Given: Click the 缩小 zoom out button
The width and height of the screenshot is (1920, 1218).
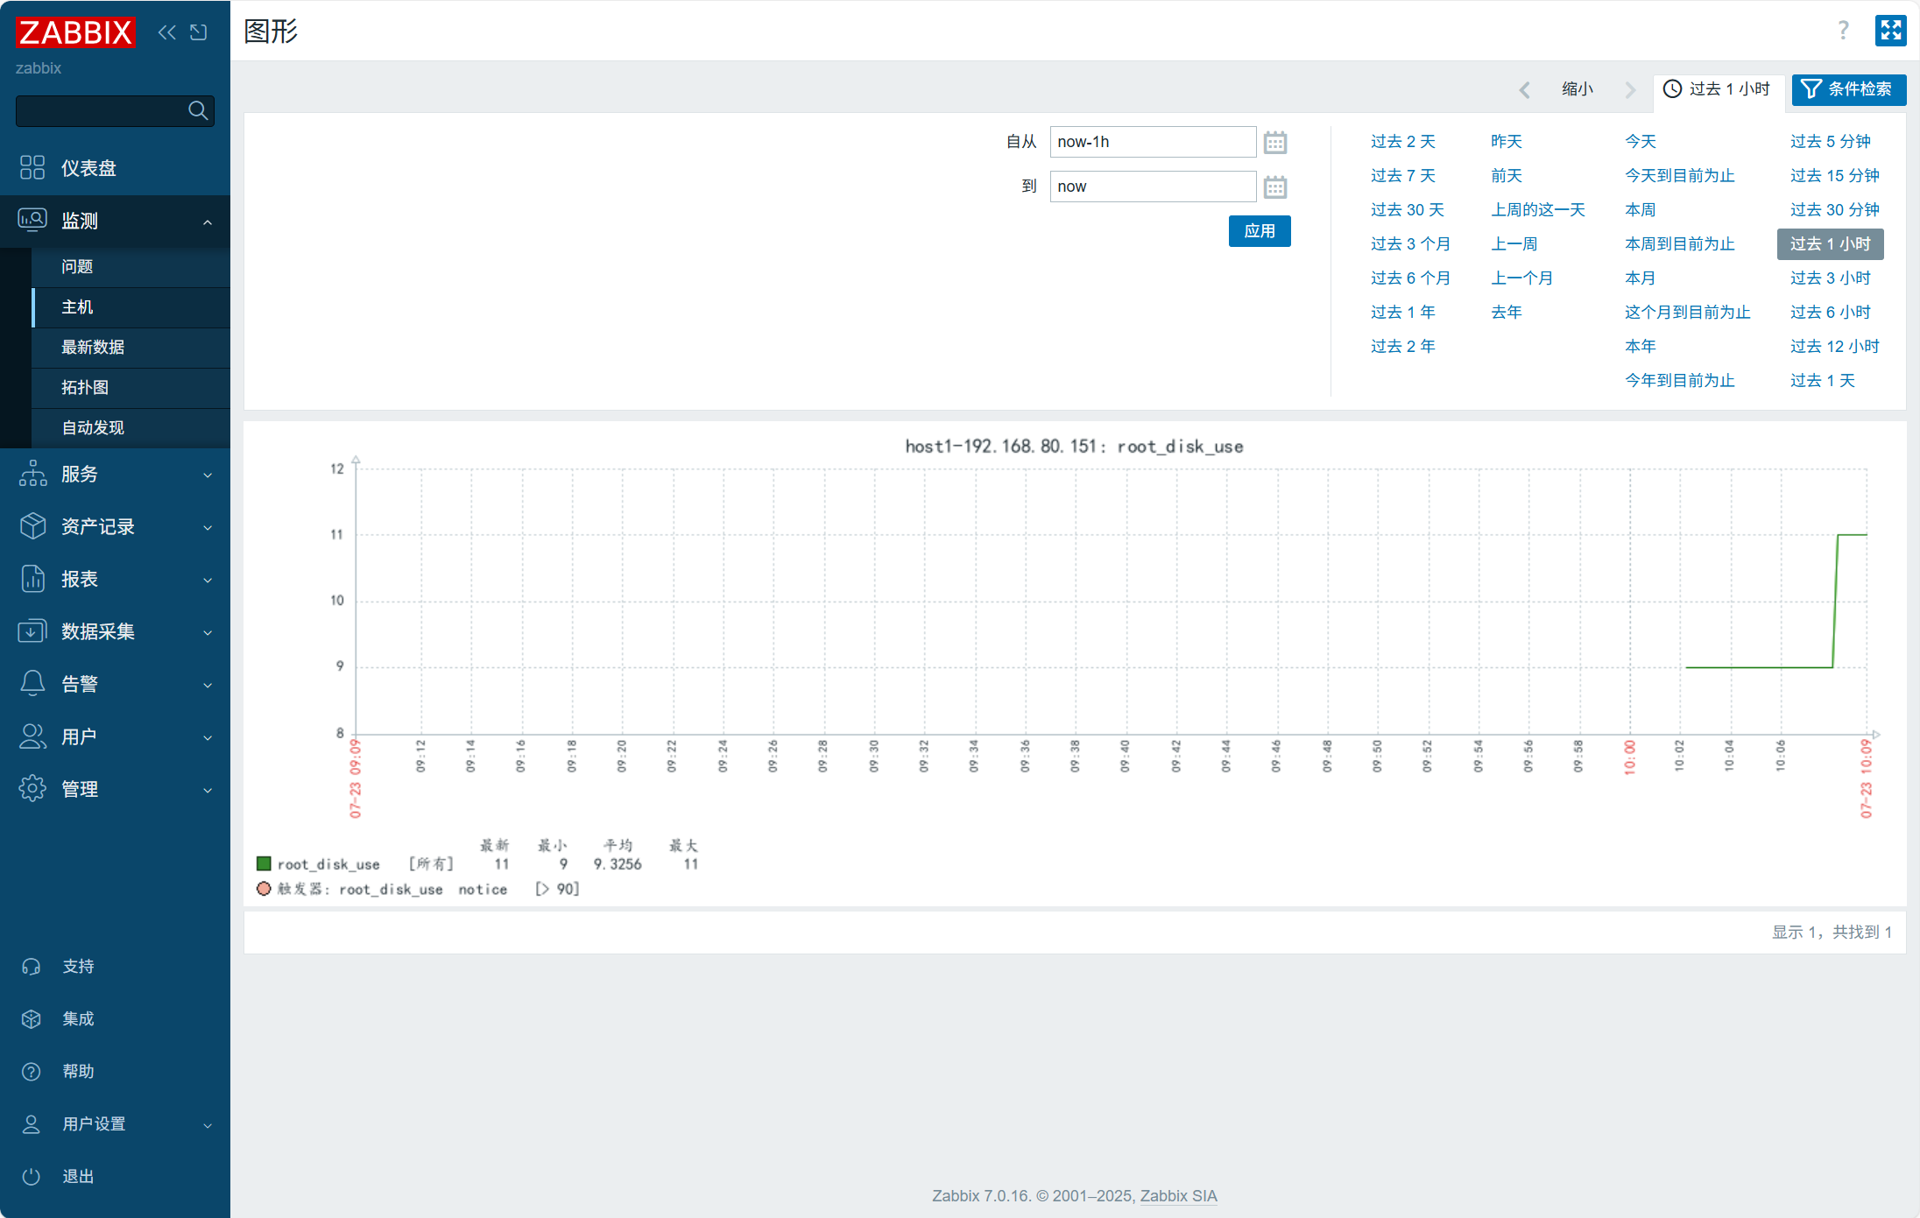Looking at the screenshot, I should tap(1578, 89).
